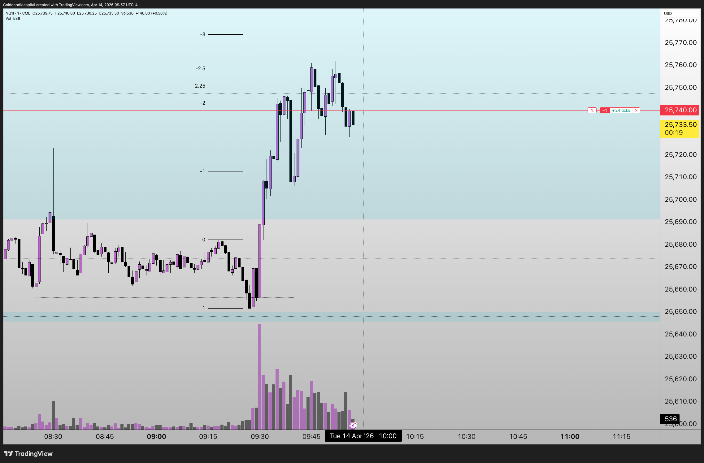Click the Tue 14 Apr '26 10:00 crosshair label
This screenshot has width=704, height=463.
pos(363,436)
